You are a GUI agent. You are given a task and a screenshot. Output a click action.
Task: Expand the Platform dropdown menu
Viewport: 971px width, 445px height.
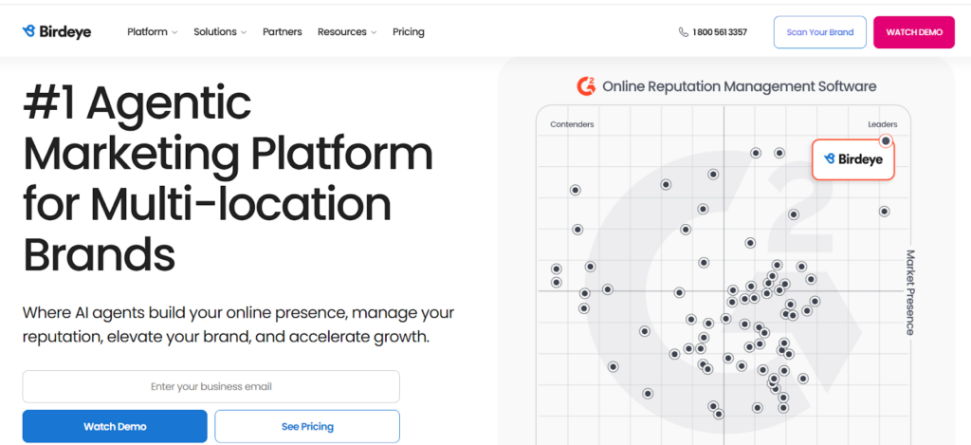tap(153, 32)
